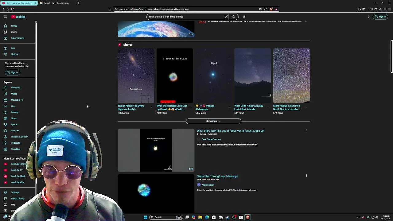Viewport: 393px width, 221px height.
Task: Open the You section in sidebar
Action: tap(13, 48)
